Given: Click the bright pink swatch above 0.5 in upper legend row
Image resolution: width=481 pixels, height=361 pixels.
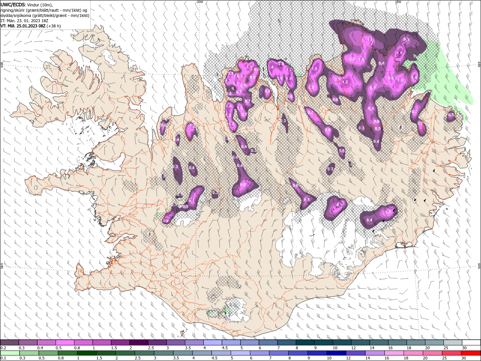Looking at the screenshot, I should pos(65,343).
